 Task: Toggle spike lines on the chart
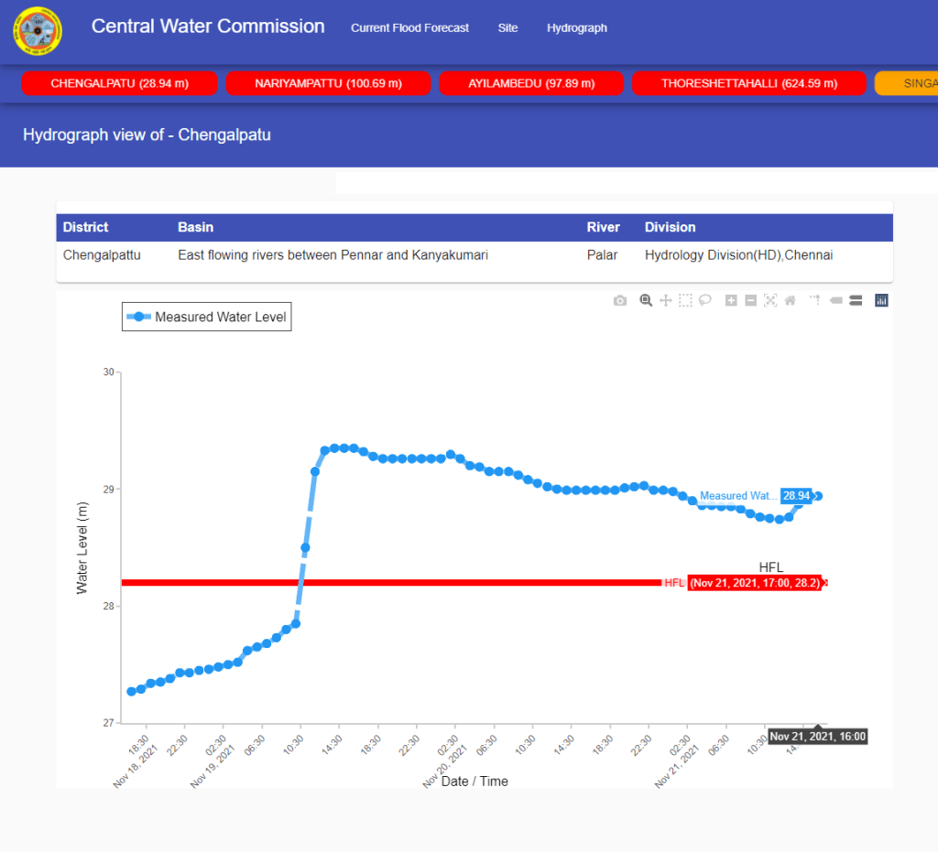tap(814, 300)
